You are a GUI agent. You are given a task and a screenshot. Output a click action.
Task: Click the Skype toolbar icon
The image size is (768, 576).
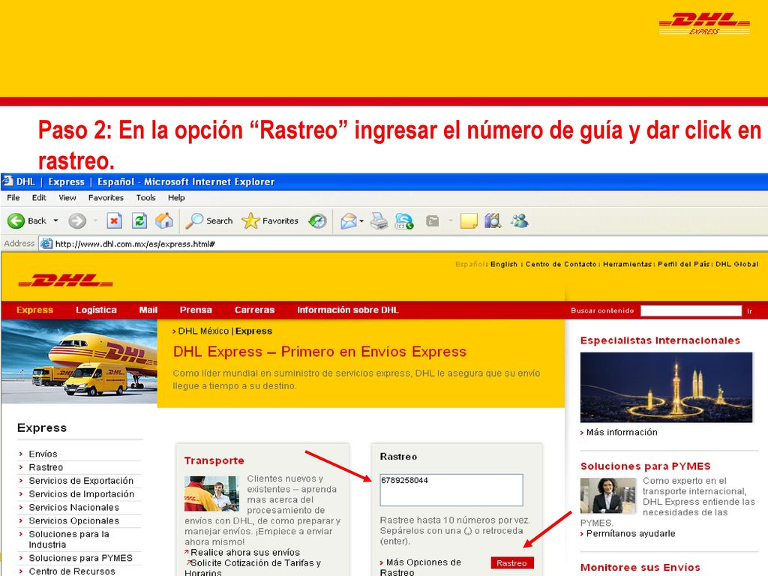point(404,221)
